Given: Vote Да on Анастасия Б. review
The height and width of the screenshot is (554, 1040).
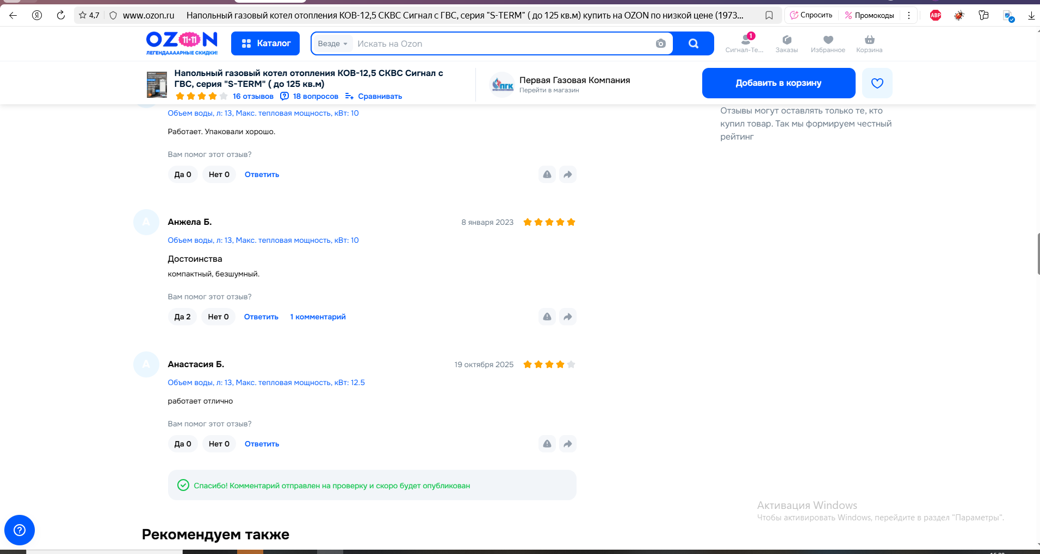Looking at the screenshot, I should [x=183, y=444].
